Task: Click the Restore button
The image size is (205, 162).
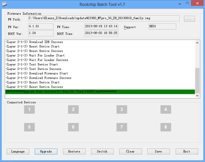Action: 74,151
